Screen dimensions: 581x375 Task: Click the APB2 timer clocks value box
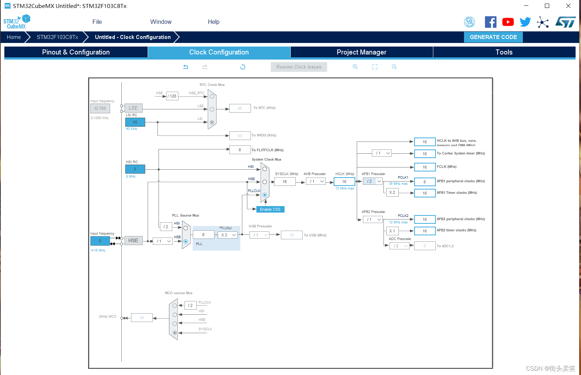(x=425, y=231)
